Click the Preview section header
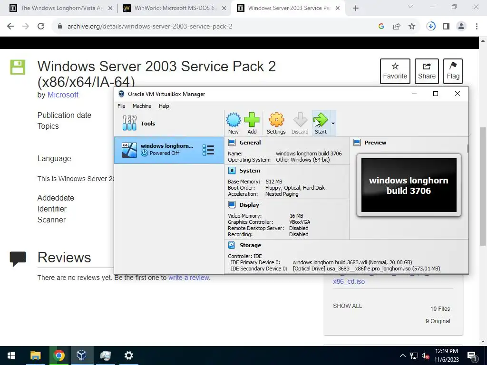487x365 pixels. coord(375,143)
